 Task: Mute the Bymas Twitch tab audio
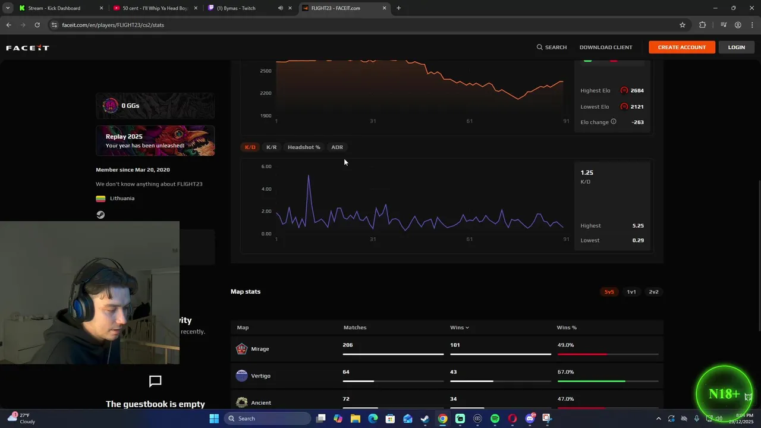coord(280,8)
